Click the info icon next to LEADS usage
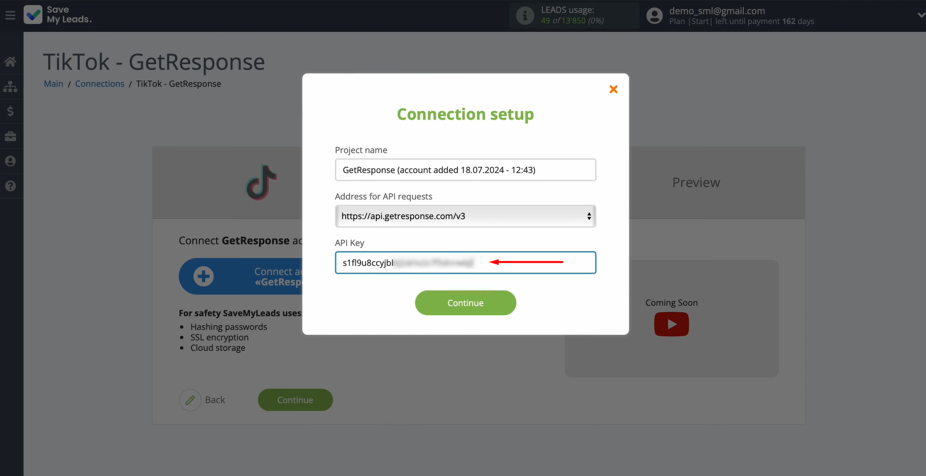Image resolution: width=926 pixels, height=476 pixels. [525, 15]
